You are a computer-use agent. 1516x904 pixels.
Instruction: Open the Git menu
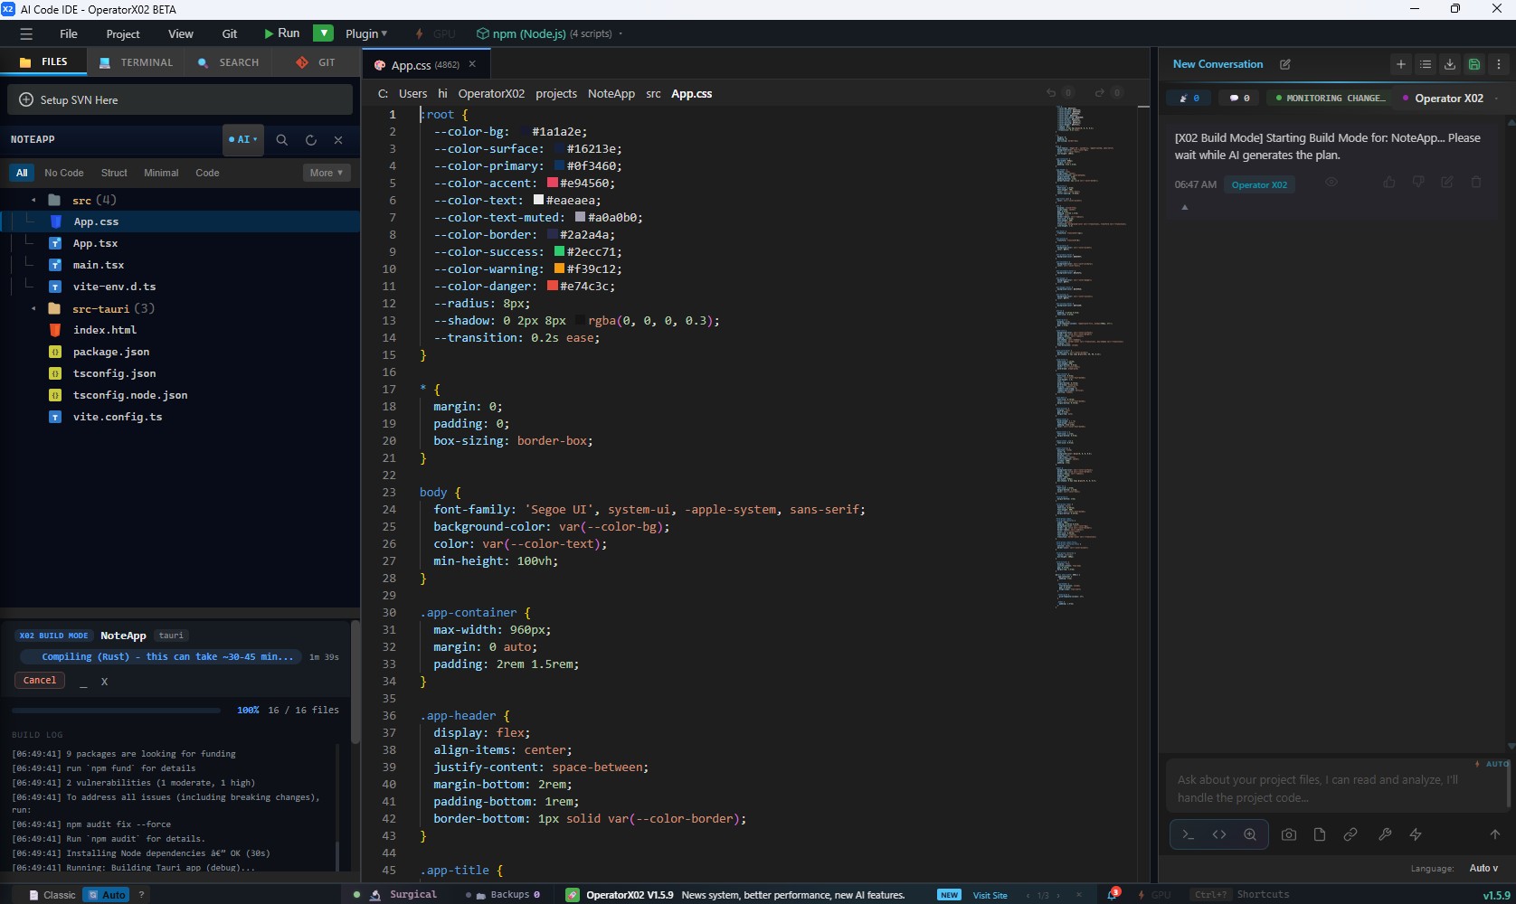pos(230,33)
